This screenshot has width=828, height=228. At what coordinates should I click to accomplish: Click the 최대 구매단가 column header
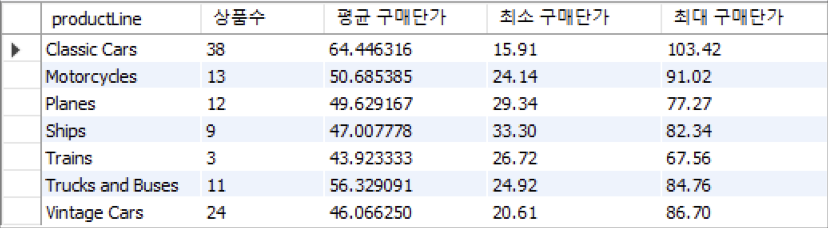[744, 18]
